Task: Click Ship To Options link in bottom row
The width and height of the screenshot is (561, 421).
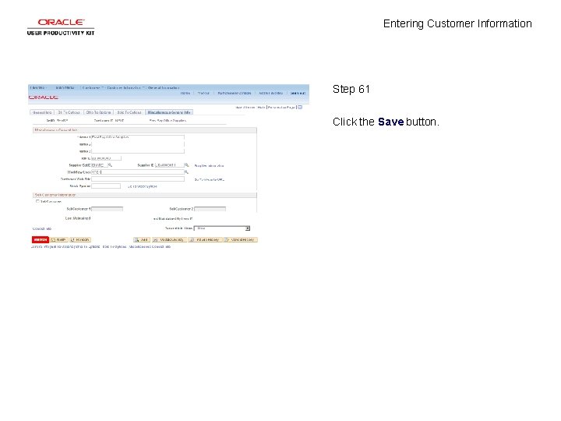Action: point(87,246)
